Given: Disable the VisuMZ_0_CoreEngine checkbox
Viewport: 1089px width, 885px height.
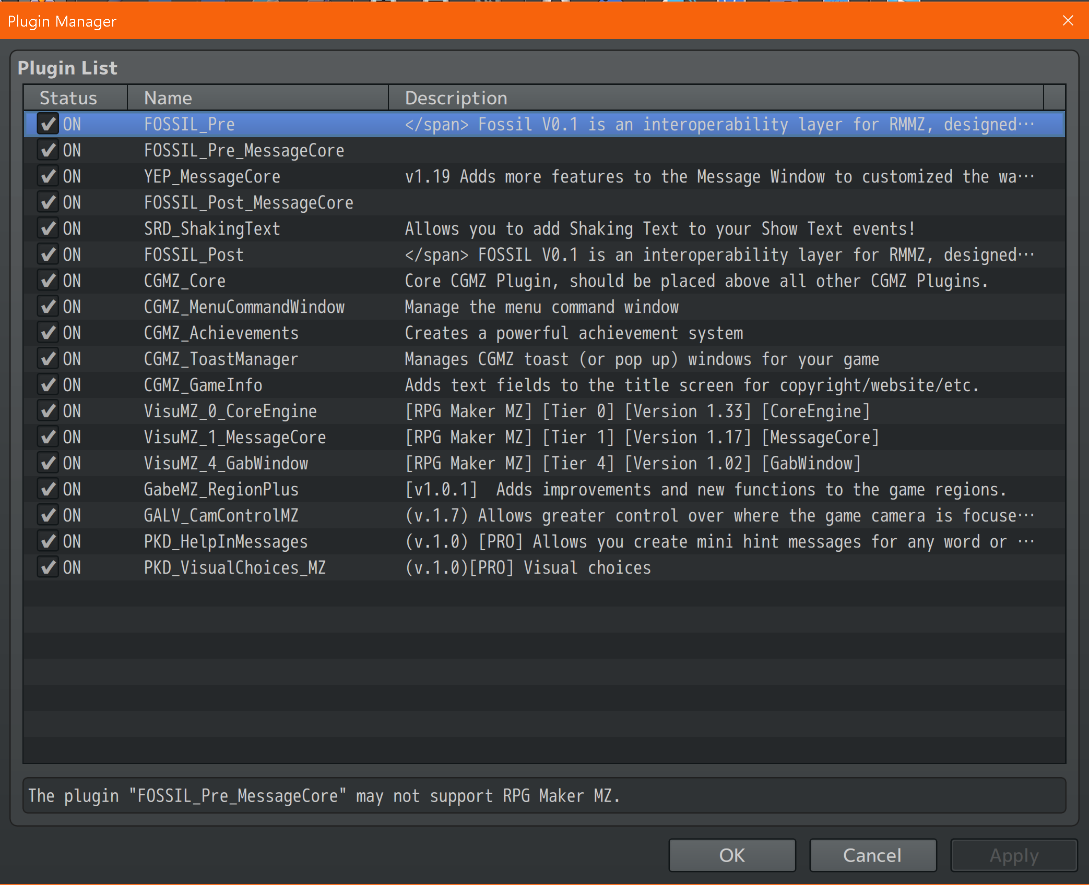Looking at the screenshot, I should (x=48, y=411).
